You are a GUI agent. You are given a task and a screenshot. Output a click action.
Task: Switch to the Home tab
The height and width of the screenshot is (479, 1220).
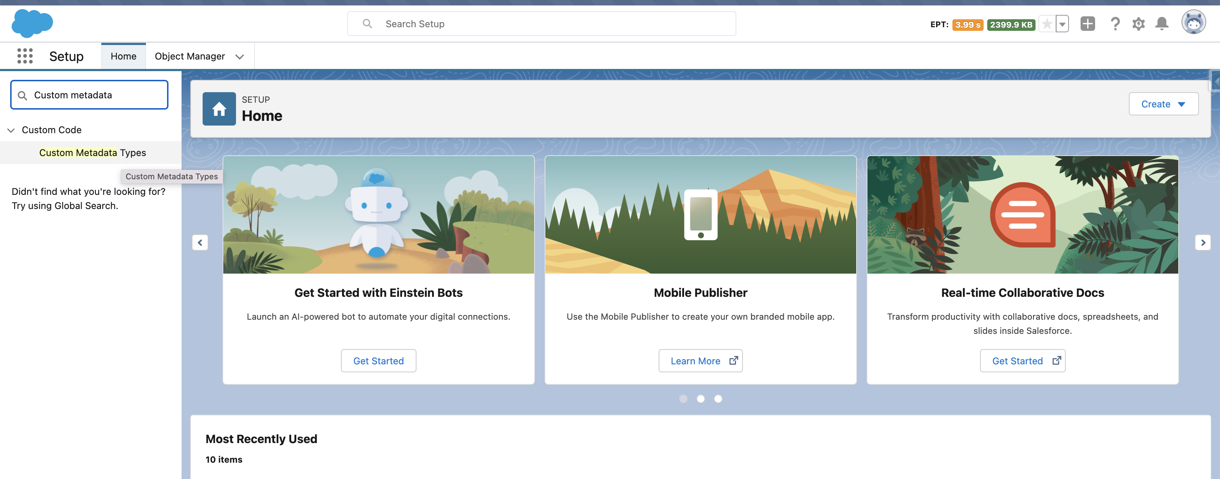pyautogui.click(x=123, y=56)
